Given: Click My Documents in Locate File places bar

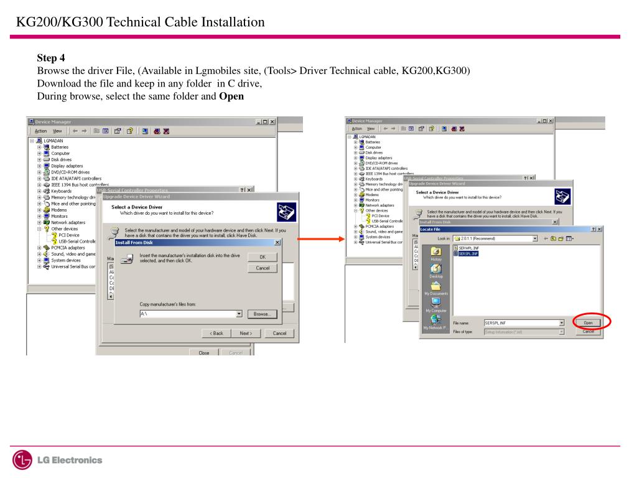Looking at the screenshot, I should click(436, 288).
